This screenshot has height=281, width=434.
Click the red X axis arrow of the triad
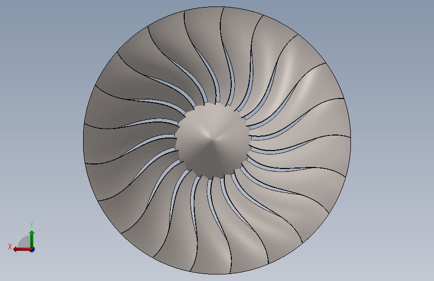coord(22,249)
